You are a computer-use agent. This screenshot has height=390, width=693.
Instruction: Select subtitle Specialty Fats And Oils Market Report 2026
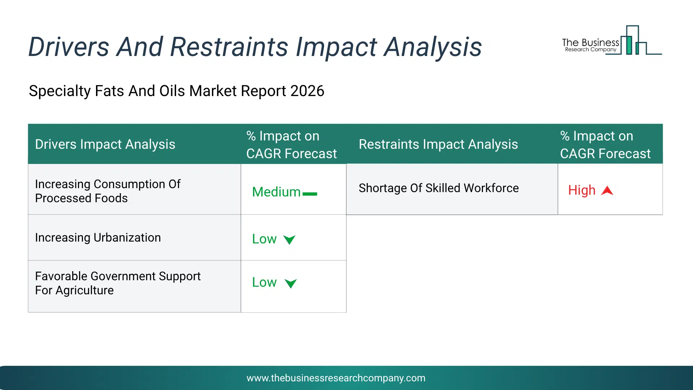tap(176, 91)
